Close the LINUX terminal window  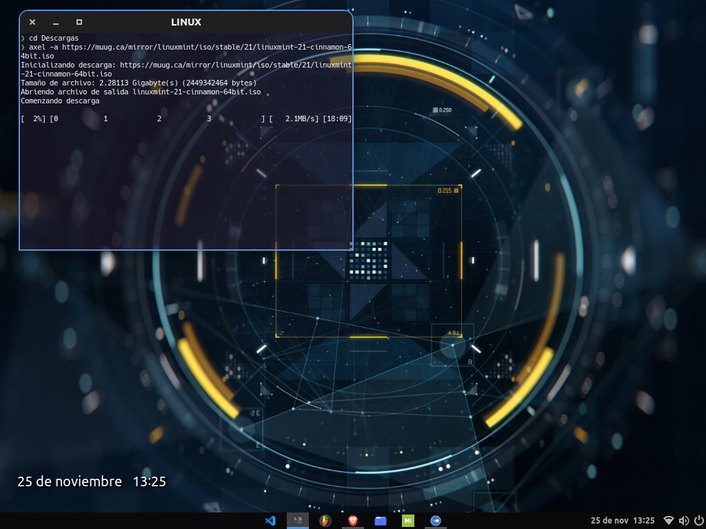click(x=32, y=22)
